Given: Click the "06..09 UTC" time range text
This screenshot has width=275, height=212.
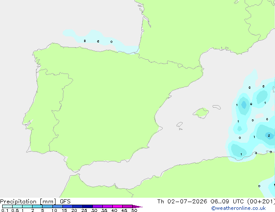Looking at the screenshot, I should pos(228,202).
